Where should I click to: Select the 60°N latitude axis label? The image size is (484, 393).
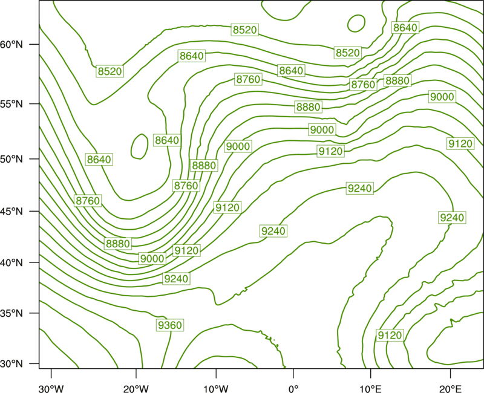11,44
